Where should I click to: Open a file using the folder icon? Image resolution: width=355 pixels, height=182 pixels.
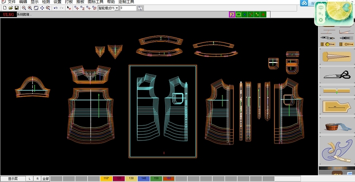(x=11, y=8)
